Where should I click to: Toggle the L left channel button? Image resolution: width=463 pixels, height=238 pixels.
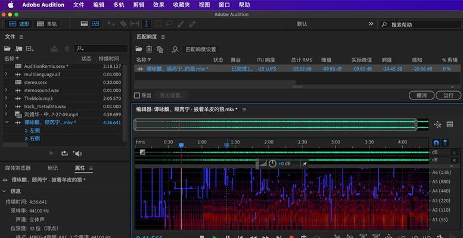pos(455,152)
